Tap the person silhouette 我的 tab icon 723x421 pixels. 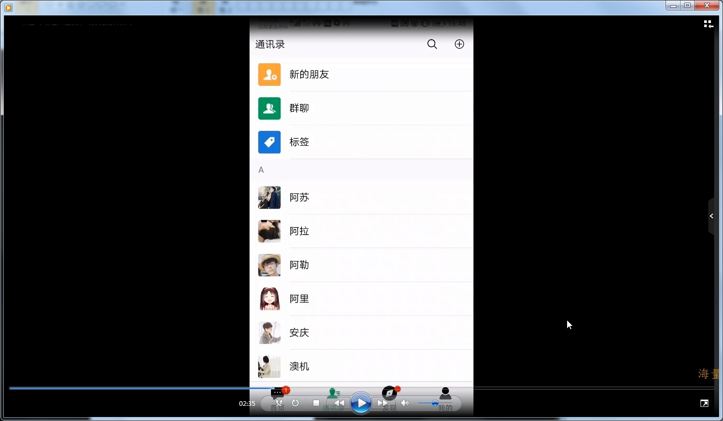445,393
